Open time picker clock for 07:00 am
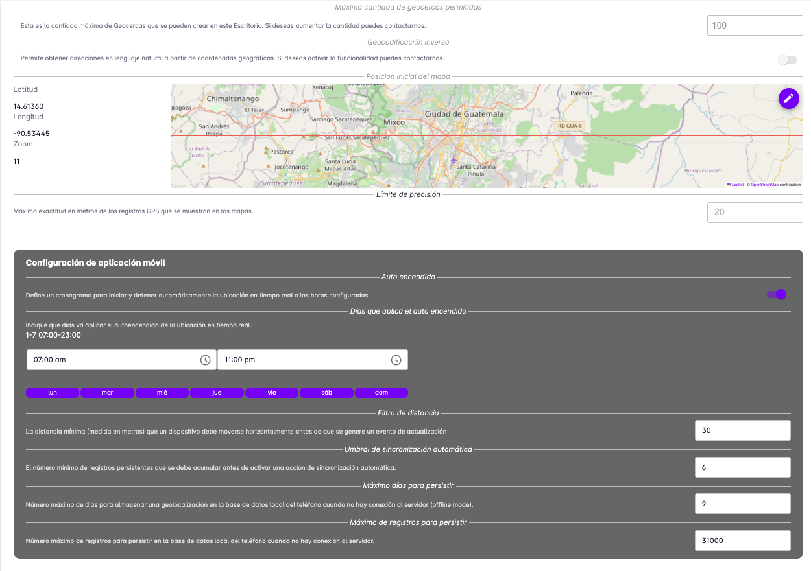 pyautogui.click(x=205, y=360)
